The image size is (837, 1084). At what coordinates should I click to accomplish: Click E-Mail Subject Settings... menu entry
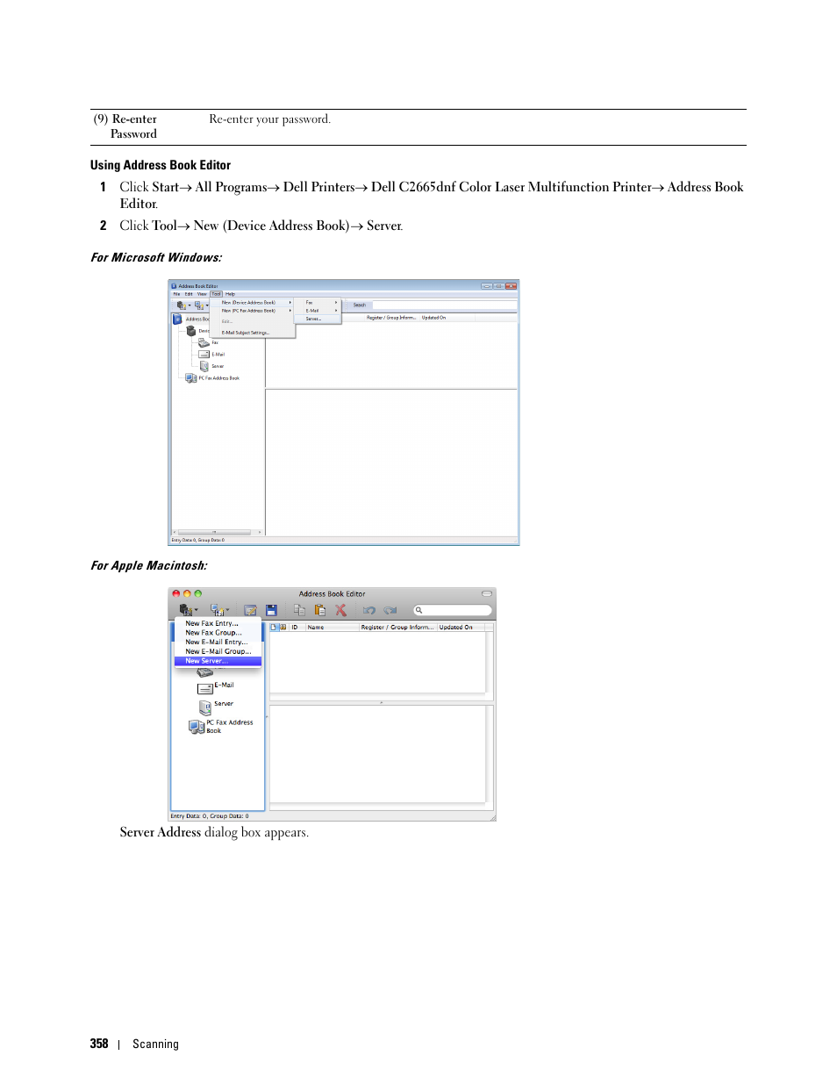pos(245,333)
